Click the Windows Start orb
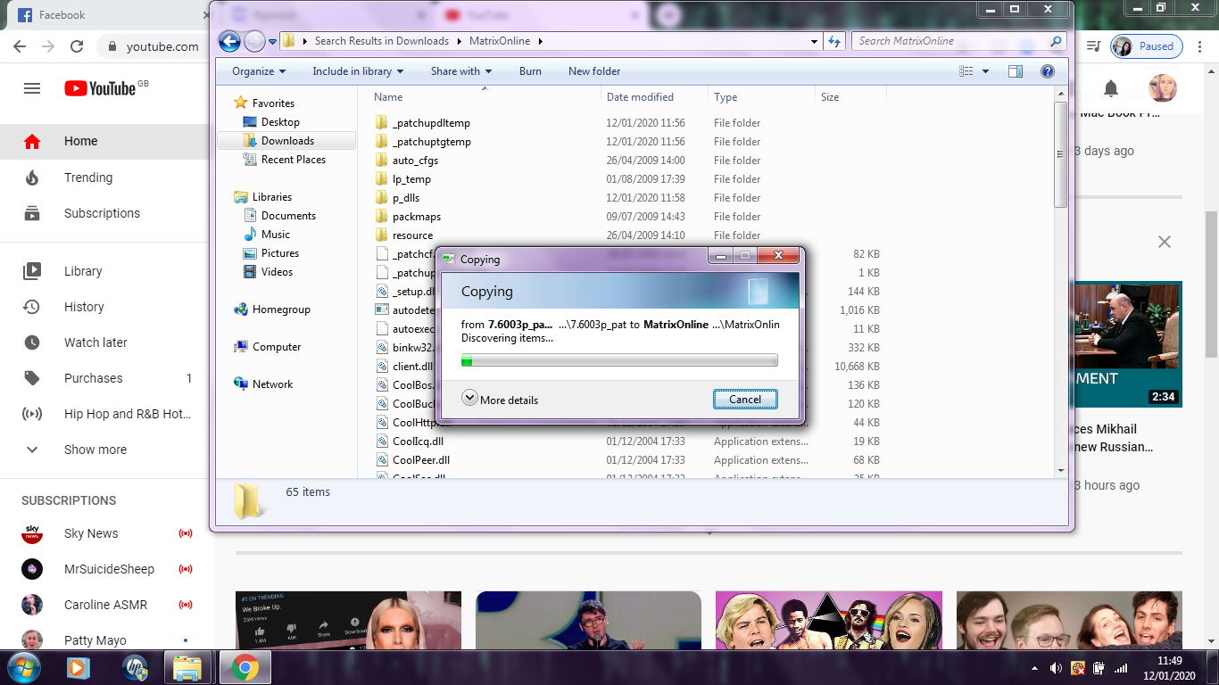This screenshot has width=1219, height=685. coord(23,667)
